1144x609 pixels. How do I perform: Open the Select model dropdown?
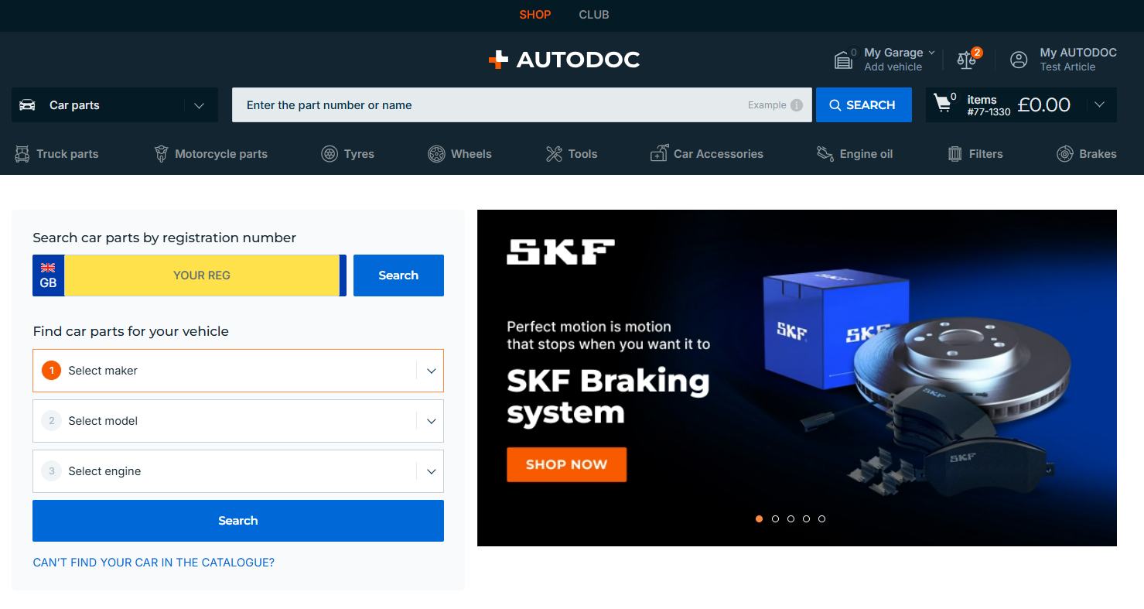point(238,421)
